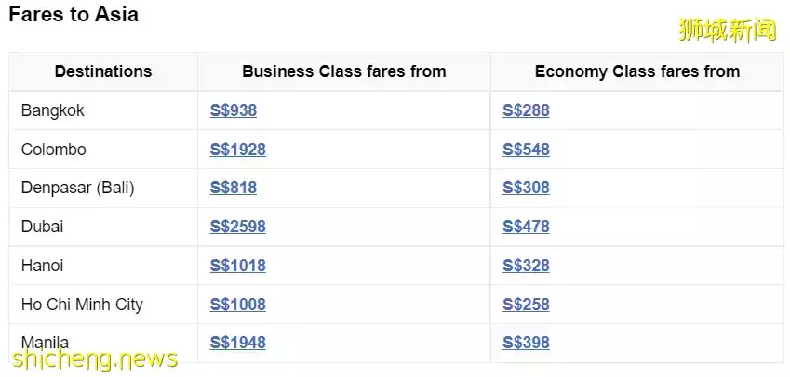Click the Dubai destination cell
The width and height of the screenshot is (790, 377).
point(43,227)
